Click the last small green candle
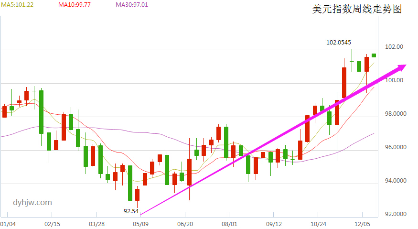This screenshot has width=418, height=229. click(x=374, y=55)
